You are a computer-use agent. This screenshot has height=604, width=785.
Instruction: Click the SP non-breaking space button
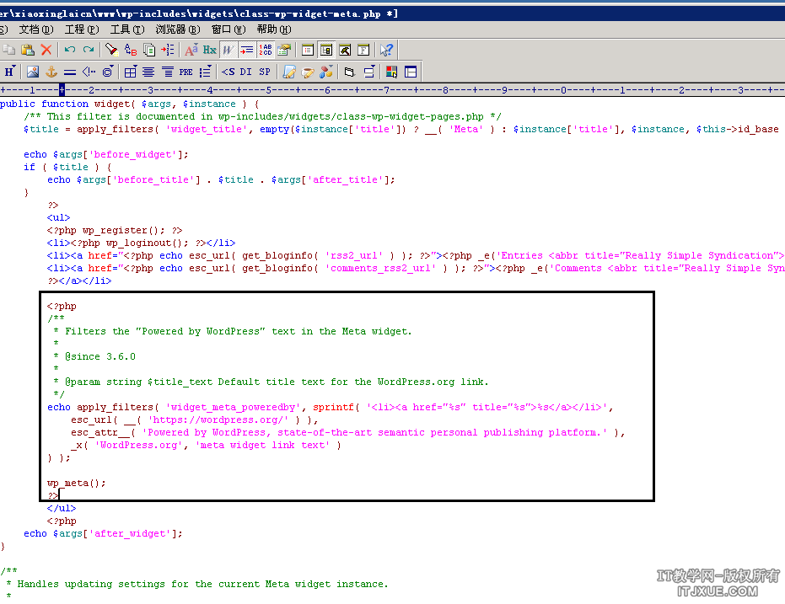[x=265, y=72]
